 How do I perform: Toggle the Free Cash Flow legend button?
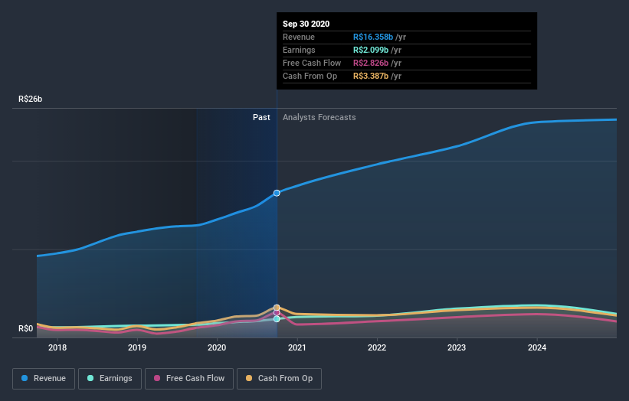(x=189, y=379)
